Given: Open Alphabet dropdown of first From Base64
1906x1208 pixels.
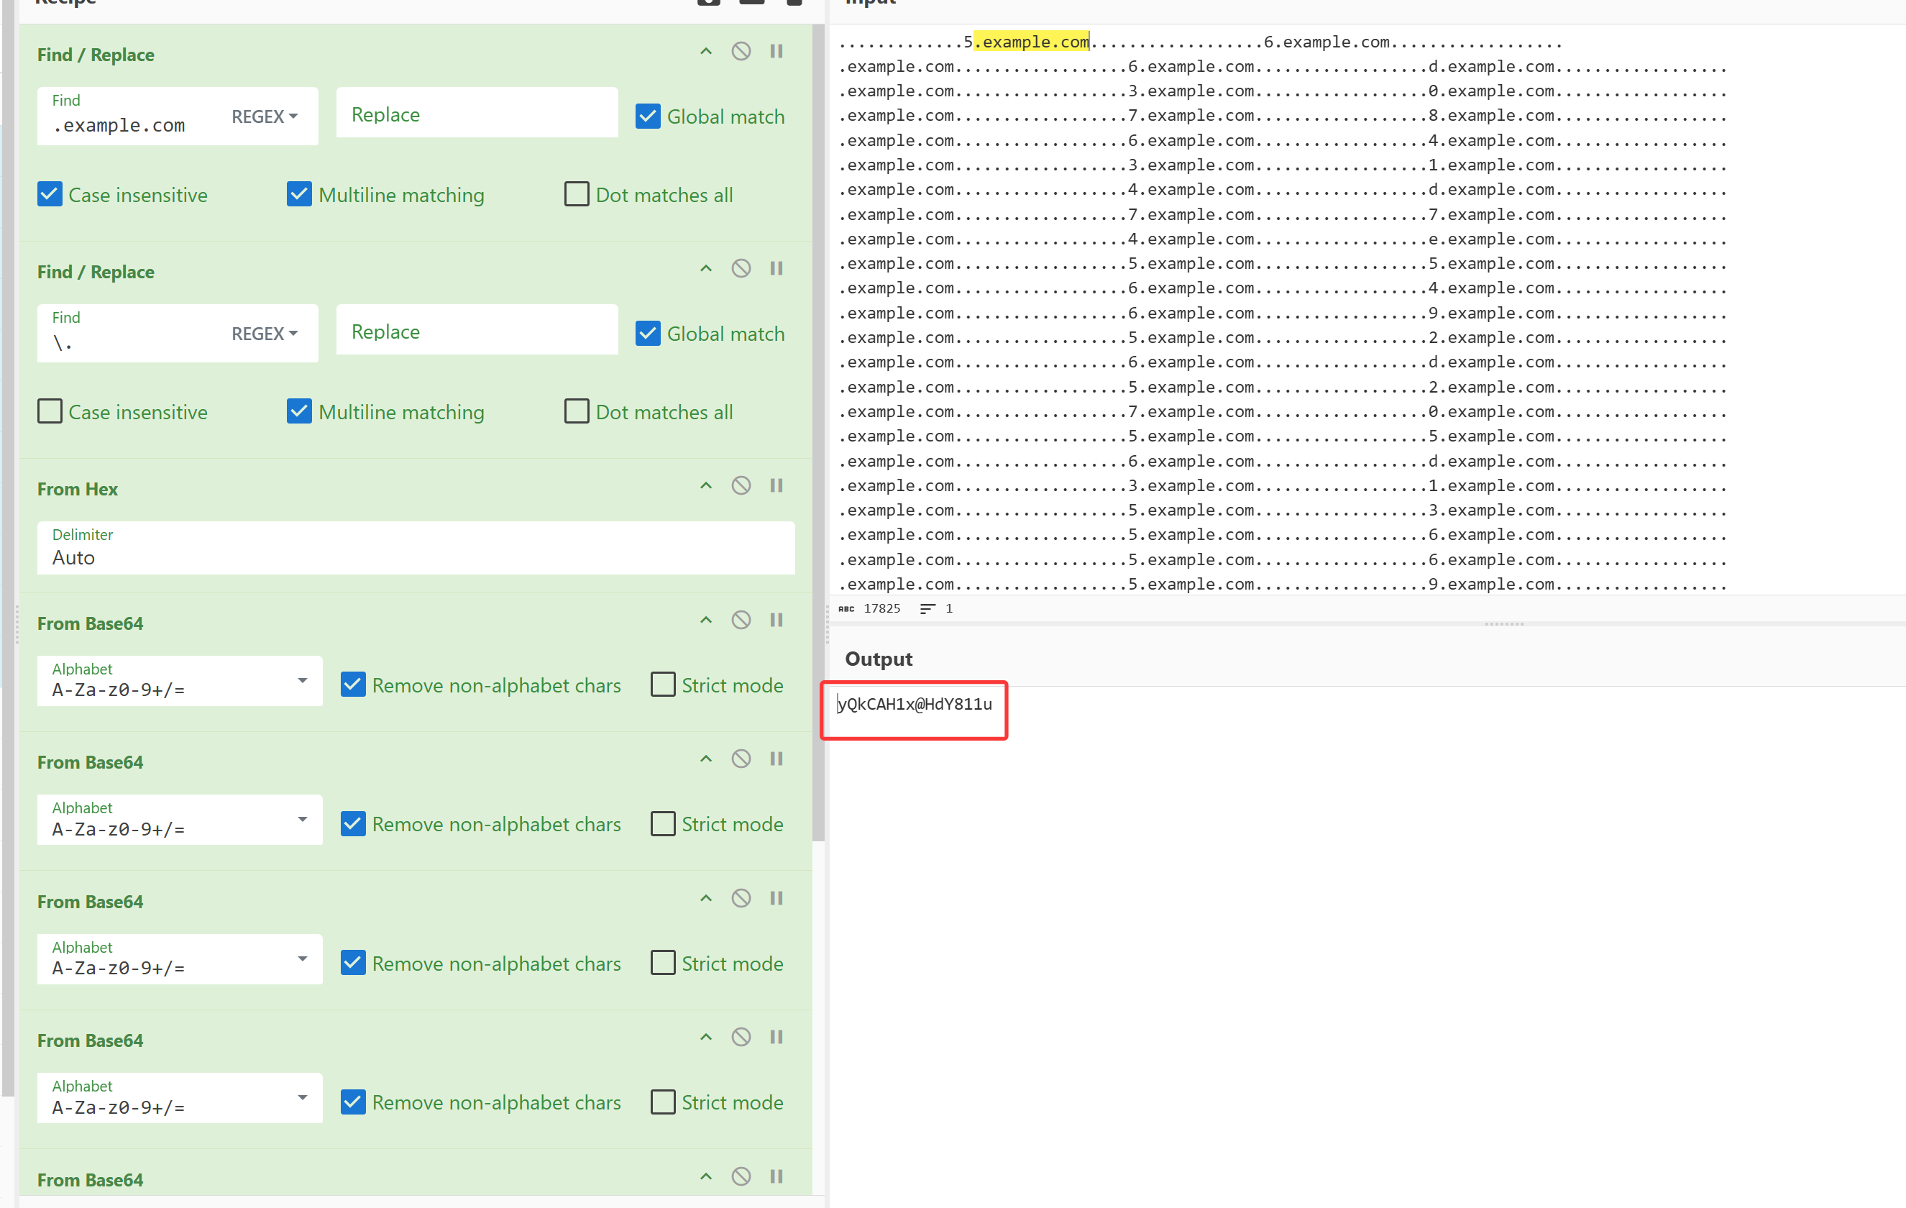Looking at the screenshot, I should (x=301, y=681).
